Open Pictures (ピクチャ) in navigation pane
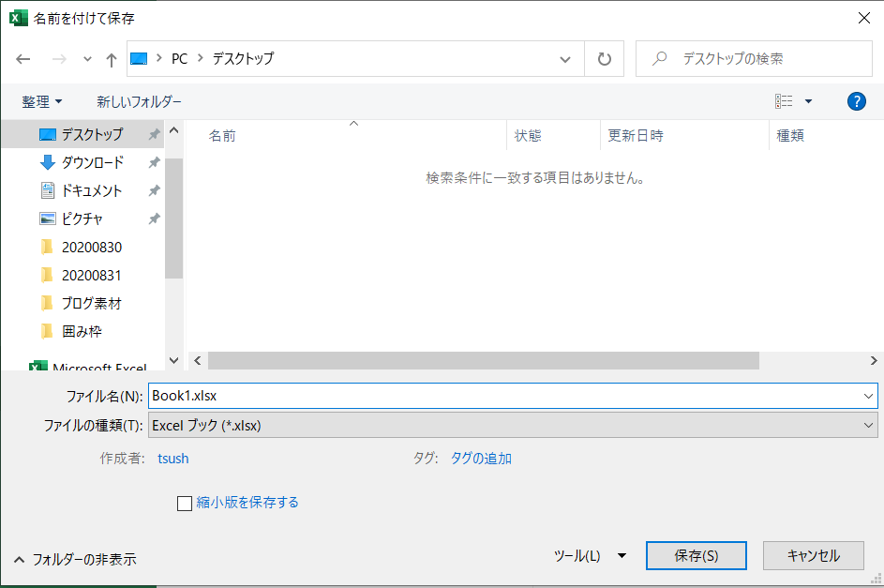Viewport: 884px width, 588px height. tap(82, 219)
